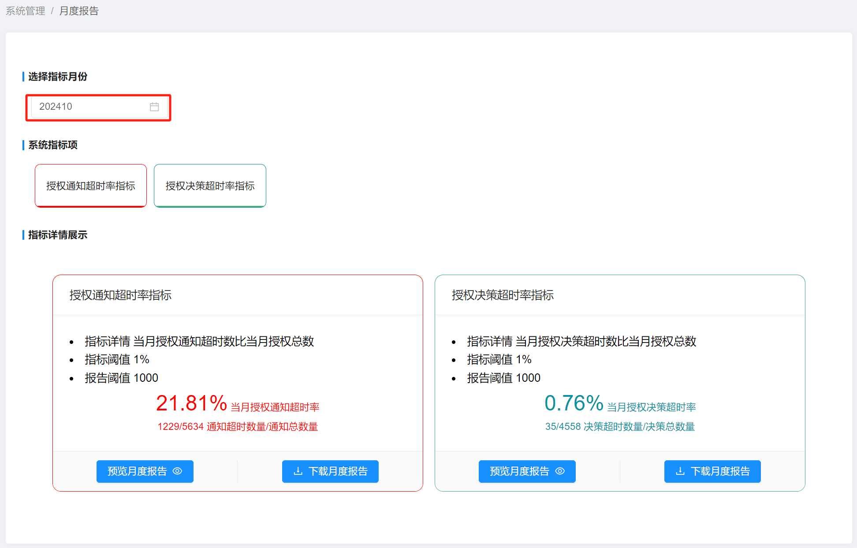Click download icon in right report card

point(680,471)
